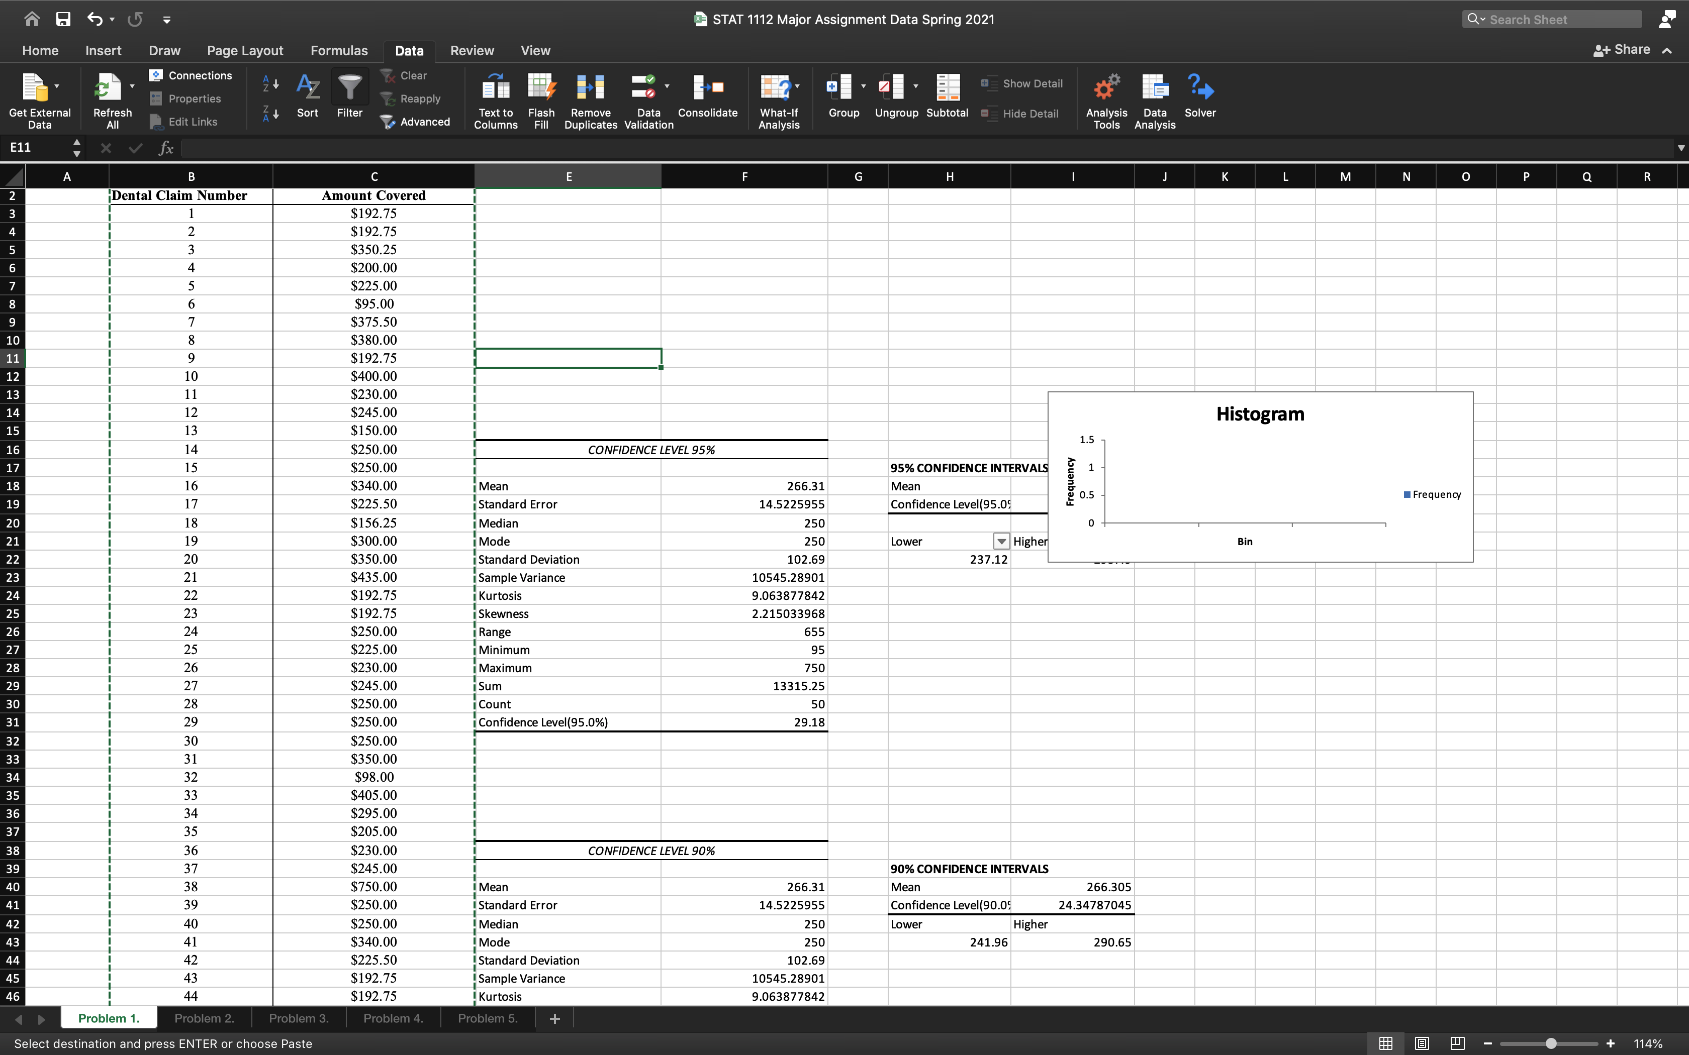Click the Sort A to Z ascending icon
Viewport: 1689px width, 1055px height.
271,84
